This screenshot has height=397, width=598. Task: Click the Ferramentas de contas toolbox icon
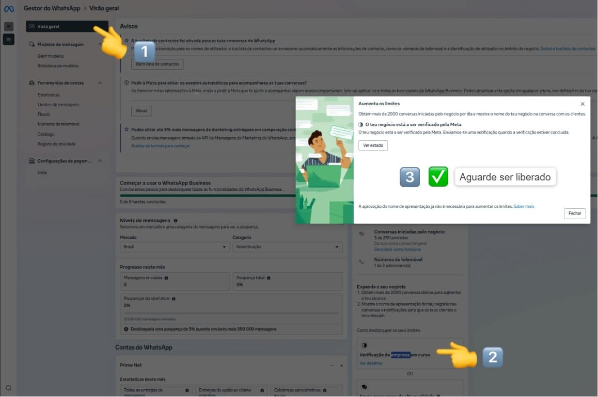tap(32, 82)
